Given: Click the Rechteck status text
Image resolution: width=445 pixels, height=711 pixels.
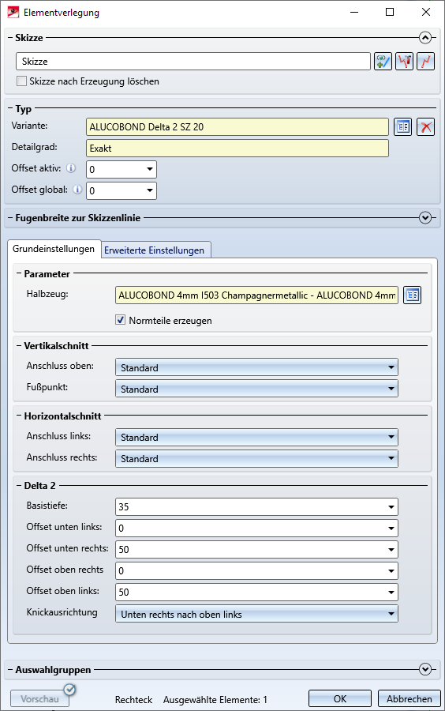Looking at the screenshot, I should [133, 700].
